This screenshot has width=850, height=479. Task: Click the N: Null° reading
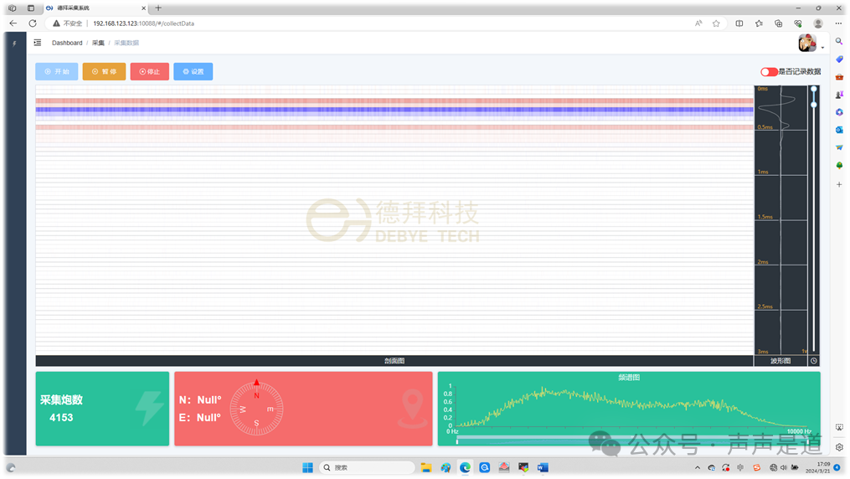pyautogui.click(x=200, y=400)
